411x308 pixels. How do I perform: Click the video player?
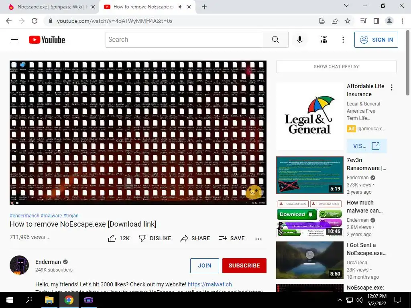[x=138, y=132]
